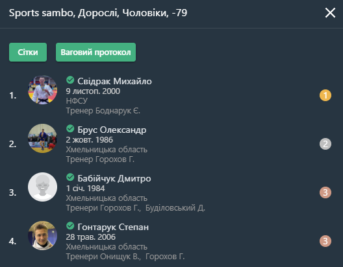Open athlete name Гонтарук Степан
343x267 pixels.
pos(113,227)
